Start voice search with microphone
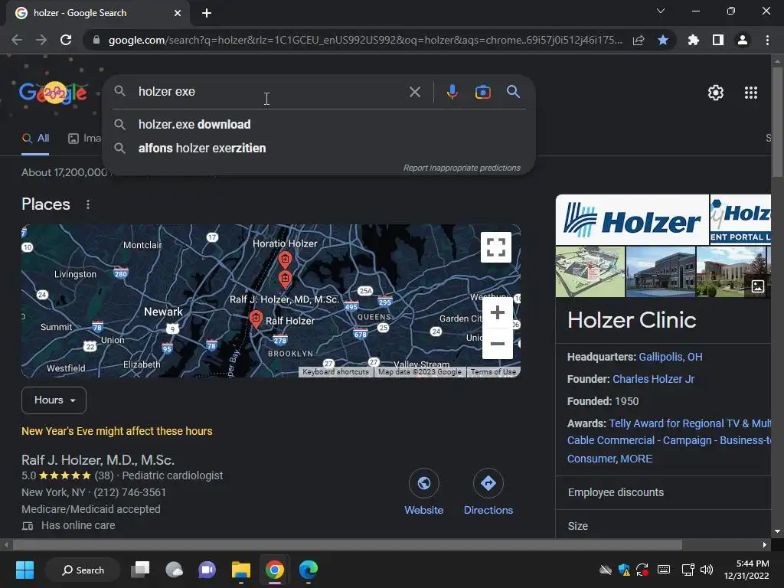This screenshot has width=784, height=588. pos(452,92)
